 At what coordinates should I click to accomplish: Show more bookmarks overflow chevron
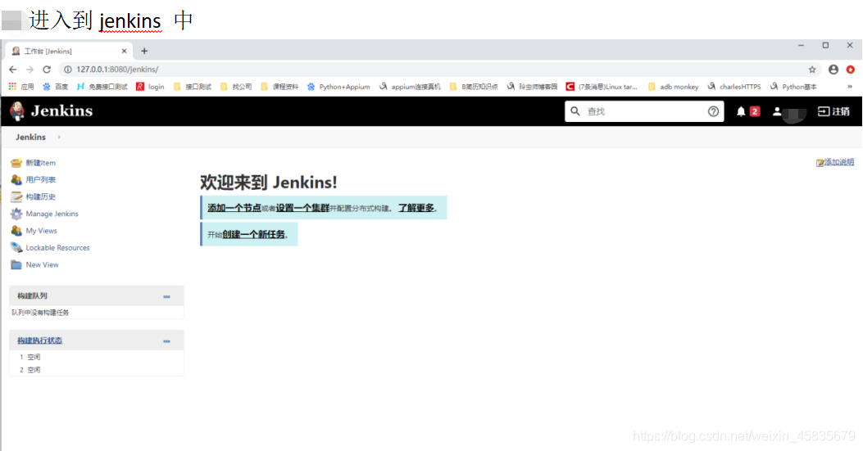(850, 87)
